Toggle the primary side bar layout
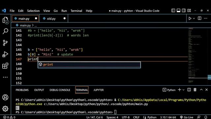Image resolution: width=211 pixels, height=119 pixels. point(173,11)
